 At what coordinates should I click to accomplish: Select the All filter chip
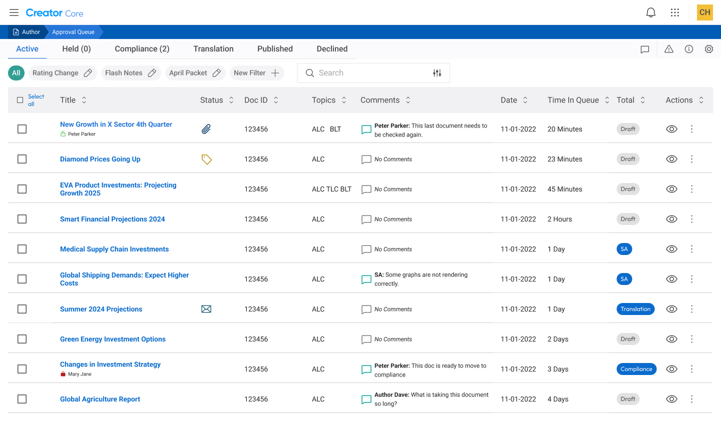coord(16,73)
